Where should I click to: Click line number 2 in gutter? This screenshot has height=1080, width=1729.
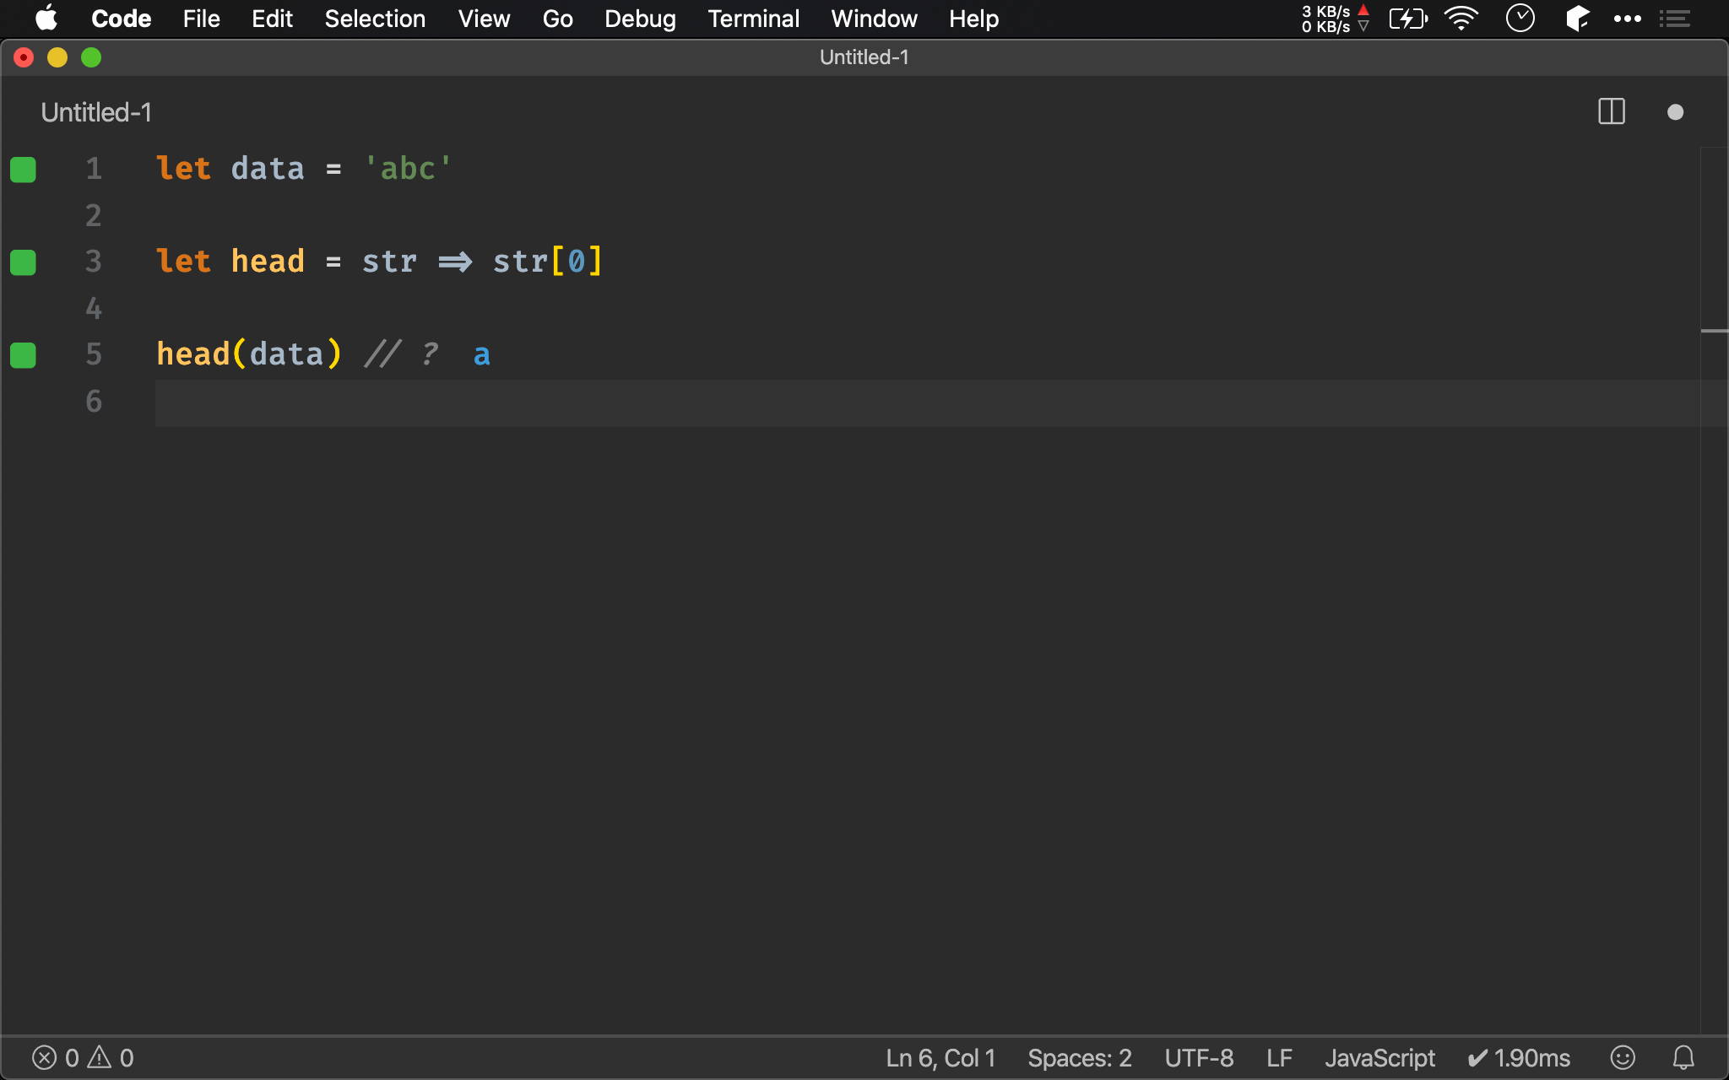pos(94,216)
